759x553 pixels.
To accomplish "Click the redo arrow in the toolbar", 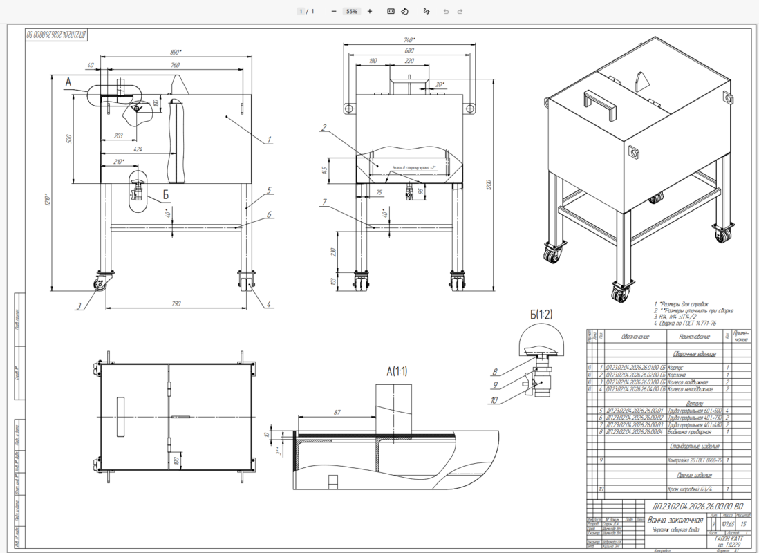I will 460,11.
